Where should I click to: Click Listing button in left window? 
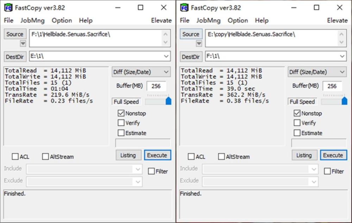coord(128,155)
